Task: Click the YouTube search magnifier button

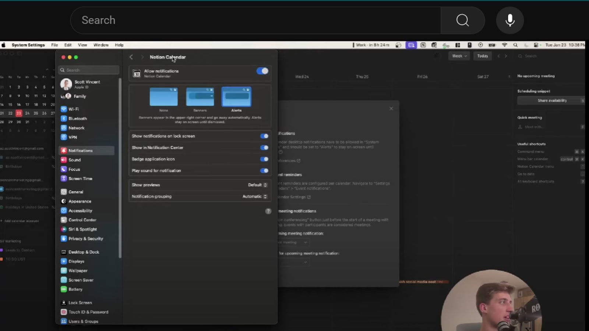Action: click(463, 20)
